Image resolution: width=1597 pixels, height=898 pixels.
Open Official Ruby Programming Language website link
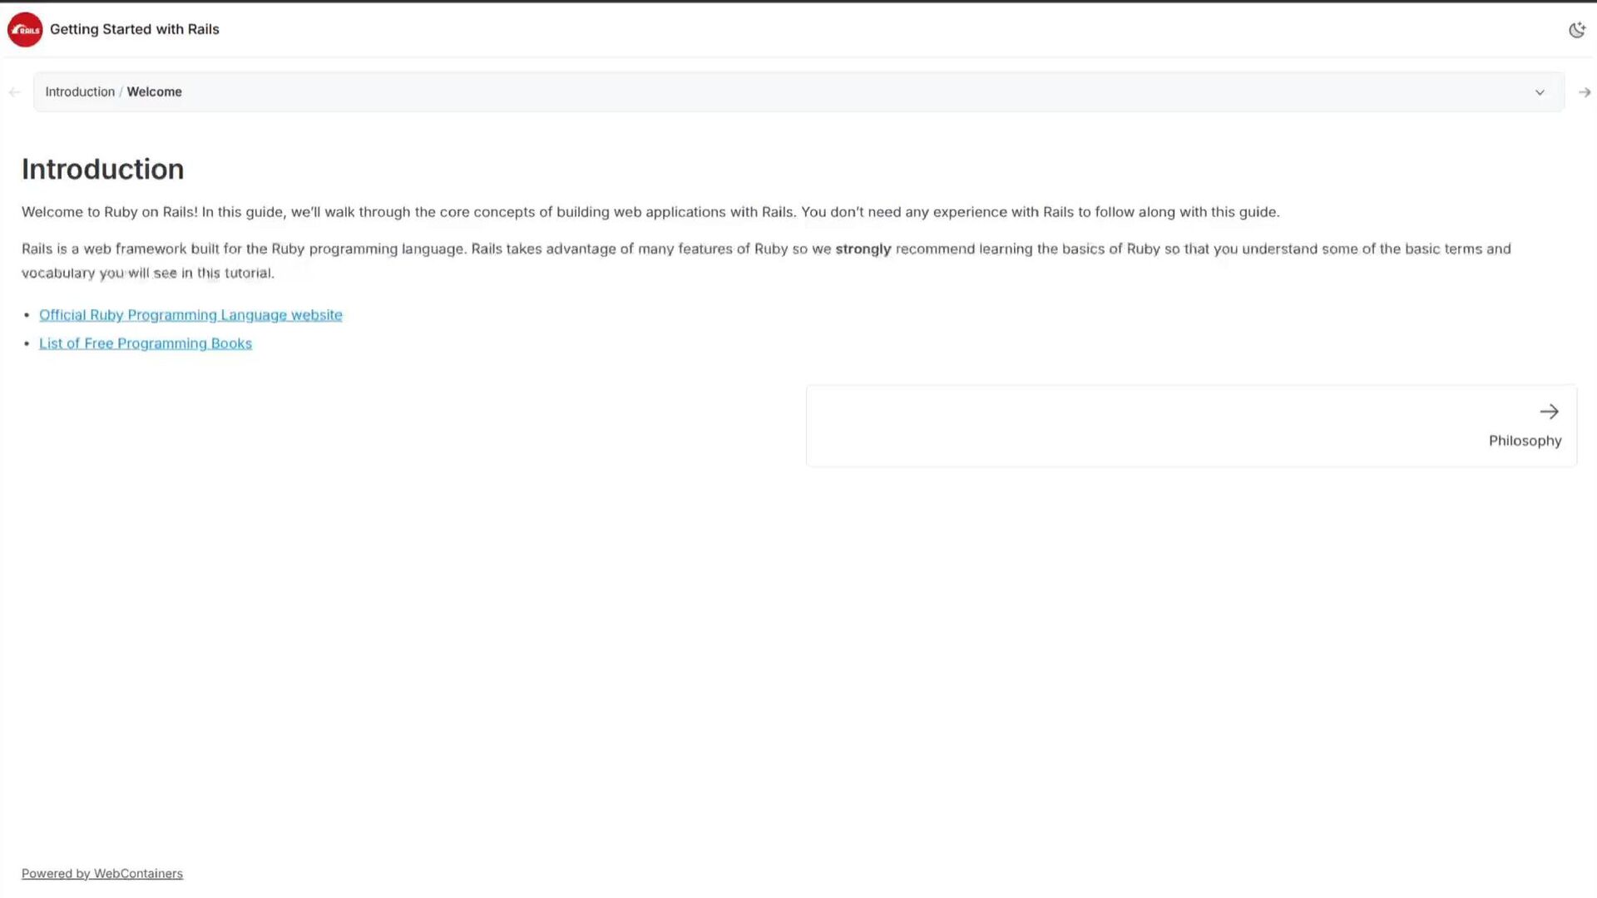click(x=190, y=315)
